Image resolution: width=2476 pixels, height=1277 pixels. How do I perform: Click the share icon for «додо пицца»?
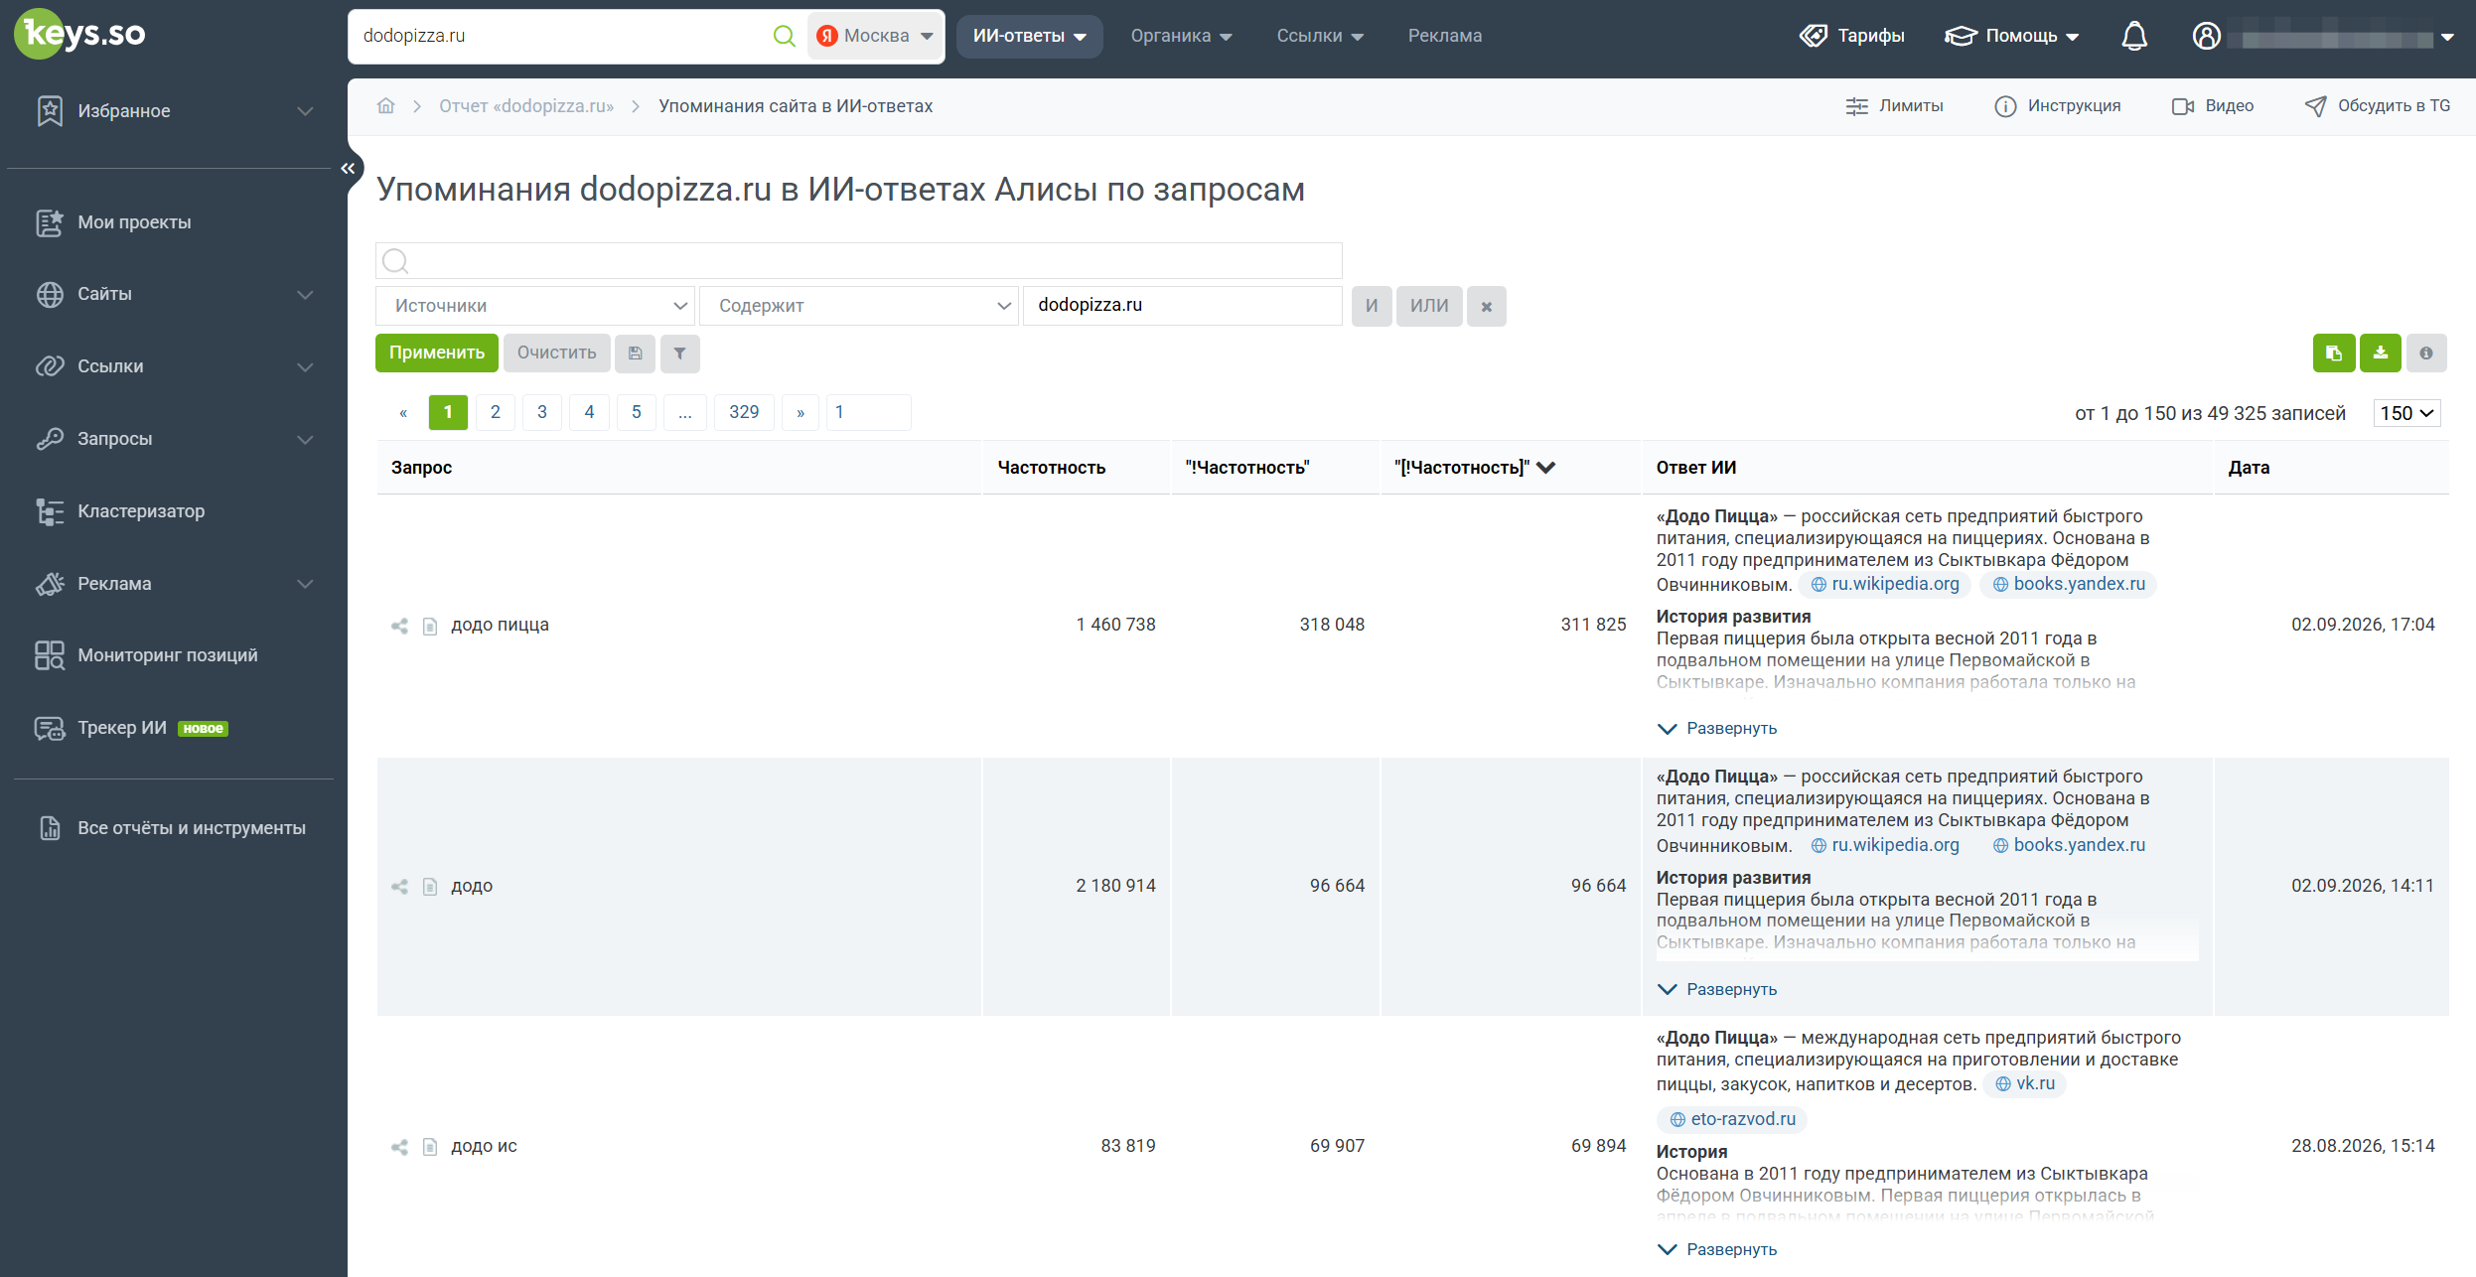click(x=399, y=626)
